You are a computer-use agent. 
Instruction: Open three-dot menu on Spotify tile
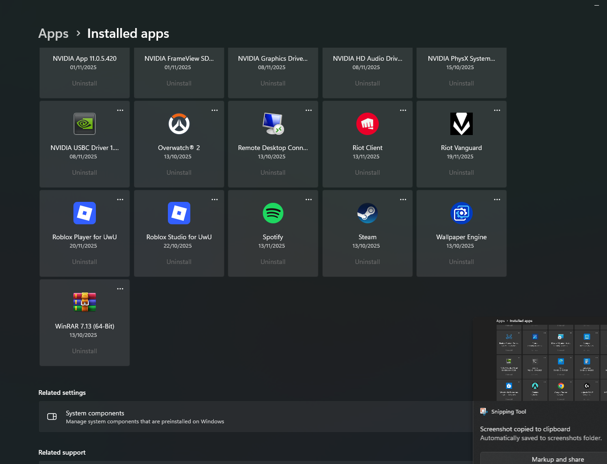[x=309, y=200]
